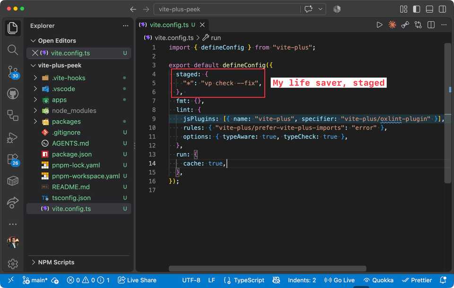Open tsconfig.json file
Image resolution: width=454 pixels, height=288 pixels.
coord(79,198)
